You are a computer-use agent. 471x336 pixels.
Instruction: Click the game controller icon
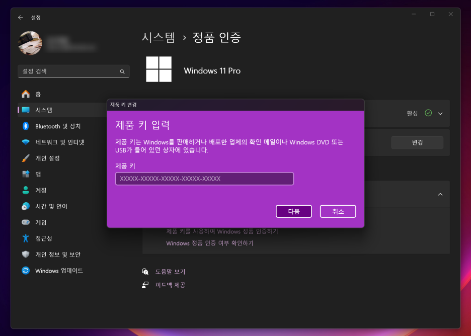click(26, 222)
